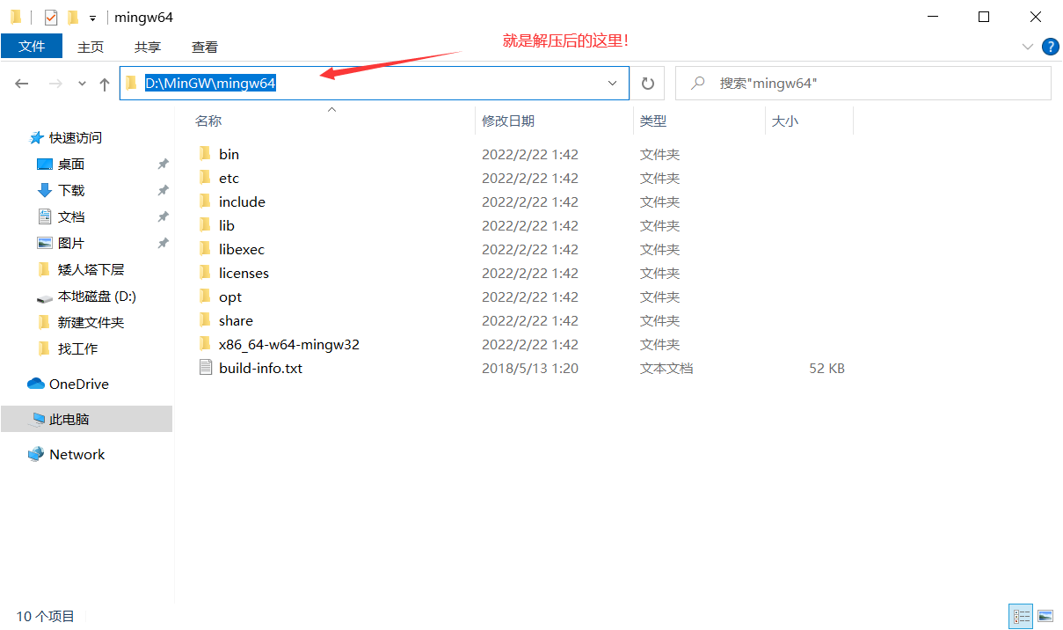Select the share folder icon
The image size is (1063, 630).
pos(205,320)
